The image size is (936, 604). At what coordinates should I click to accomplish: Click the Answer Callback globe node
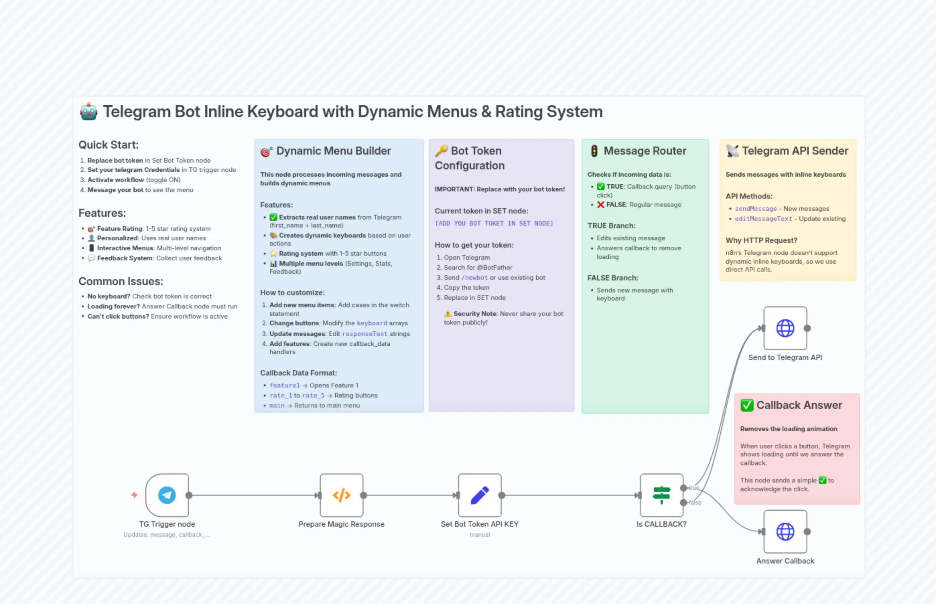pos(785,531)
